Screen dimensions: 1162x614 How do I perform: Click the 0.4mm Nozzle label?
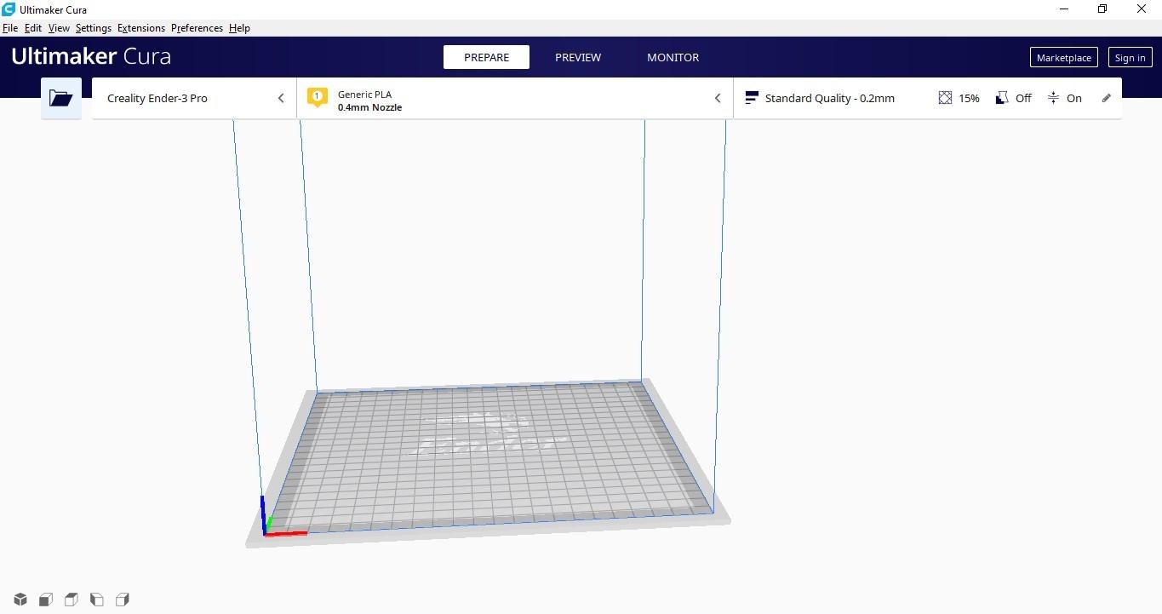click(x=369, y=107)
